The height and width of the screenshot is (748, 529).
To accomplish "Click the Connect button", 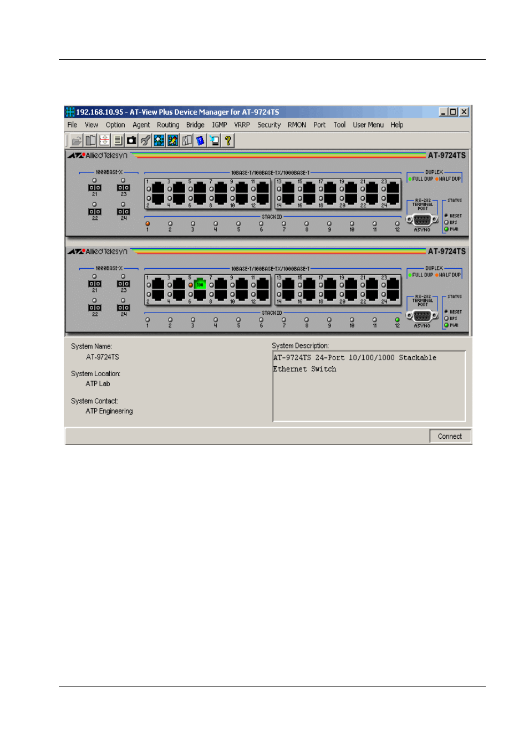I will (x=450, y=437).
